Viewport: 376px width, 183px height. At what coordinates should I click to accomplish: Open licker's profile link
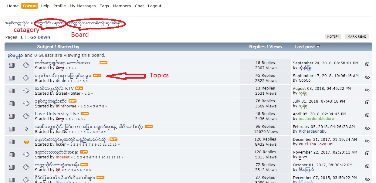point(61,144)
